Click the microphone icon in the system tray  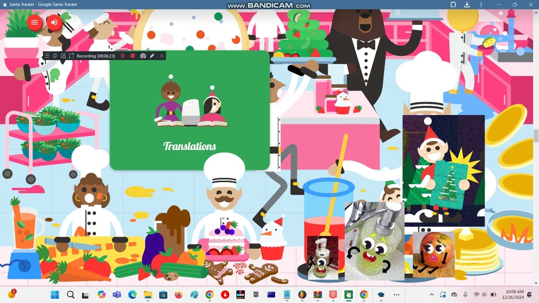pos(465,295)
